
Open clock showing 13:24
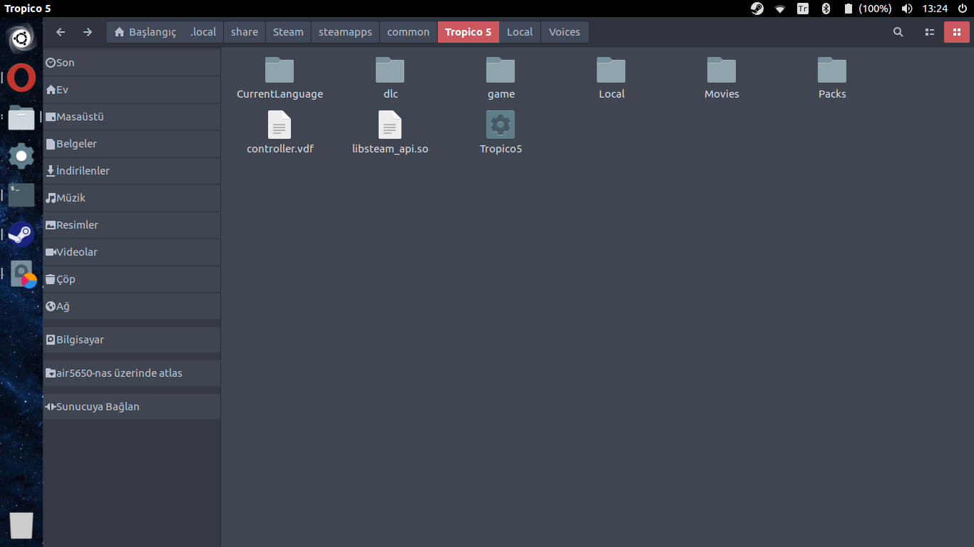click(x=935, y=9)
